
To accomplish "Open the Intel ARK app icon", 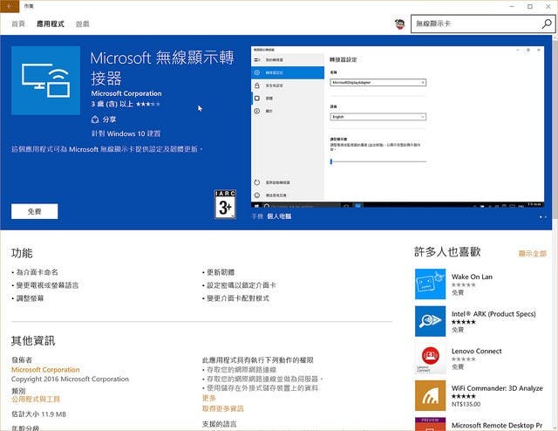I will click(430, 320).
